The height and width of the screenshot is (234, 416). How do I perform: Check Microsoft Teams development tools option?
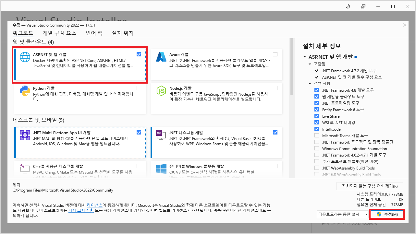point(317,135)
